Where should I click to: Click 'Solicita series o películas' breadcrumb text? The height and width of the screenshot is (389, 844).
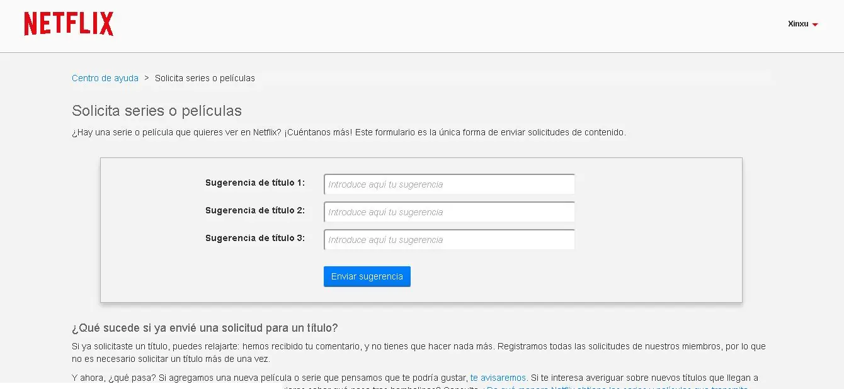coord(205,78)
